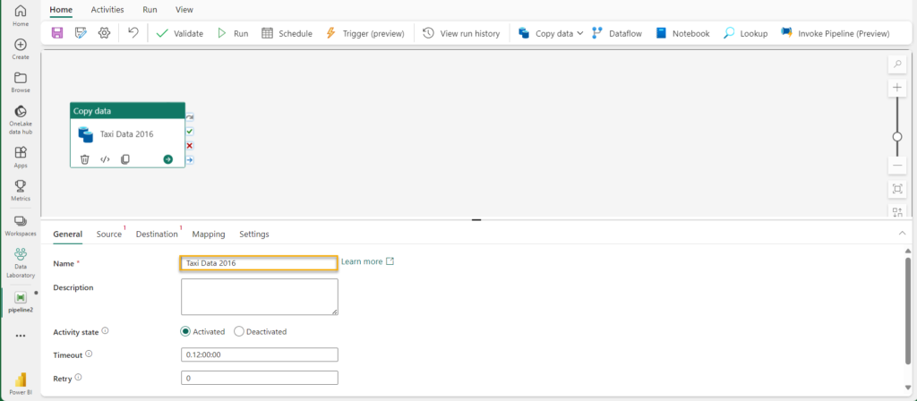Click the canvas search icon

[x=897, y=64]
